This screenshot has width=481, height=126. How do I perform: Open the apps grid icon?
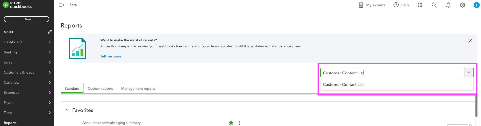click(420, 5)
